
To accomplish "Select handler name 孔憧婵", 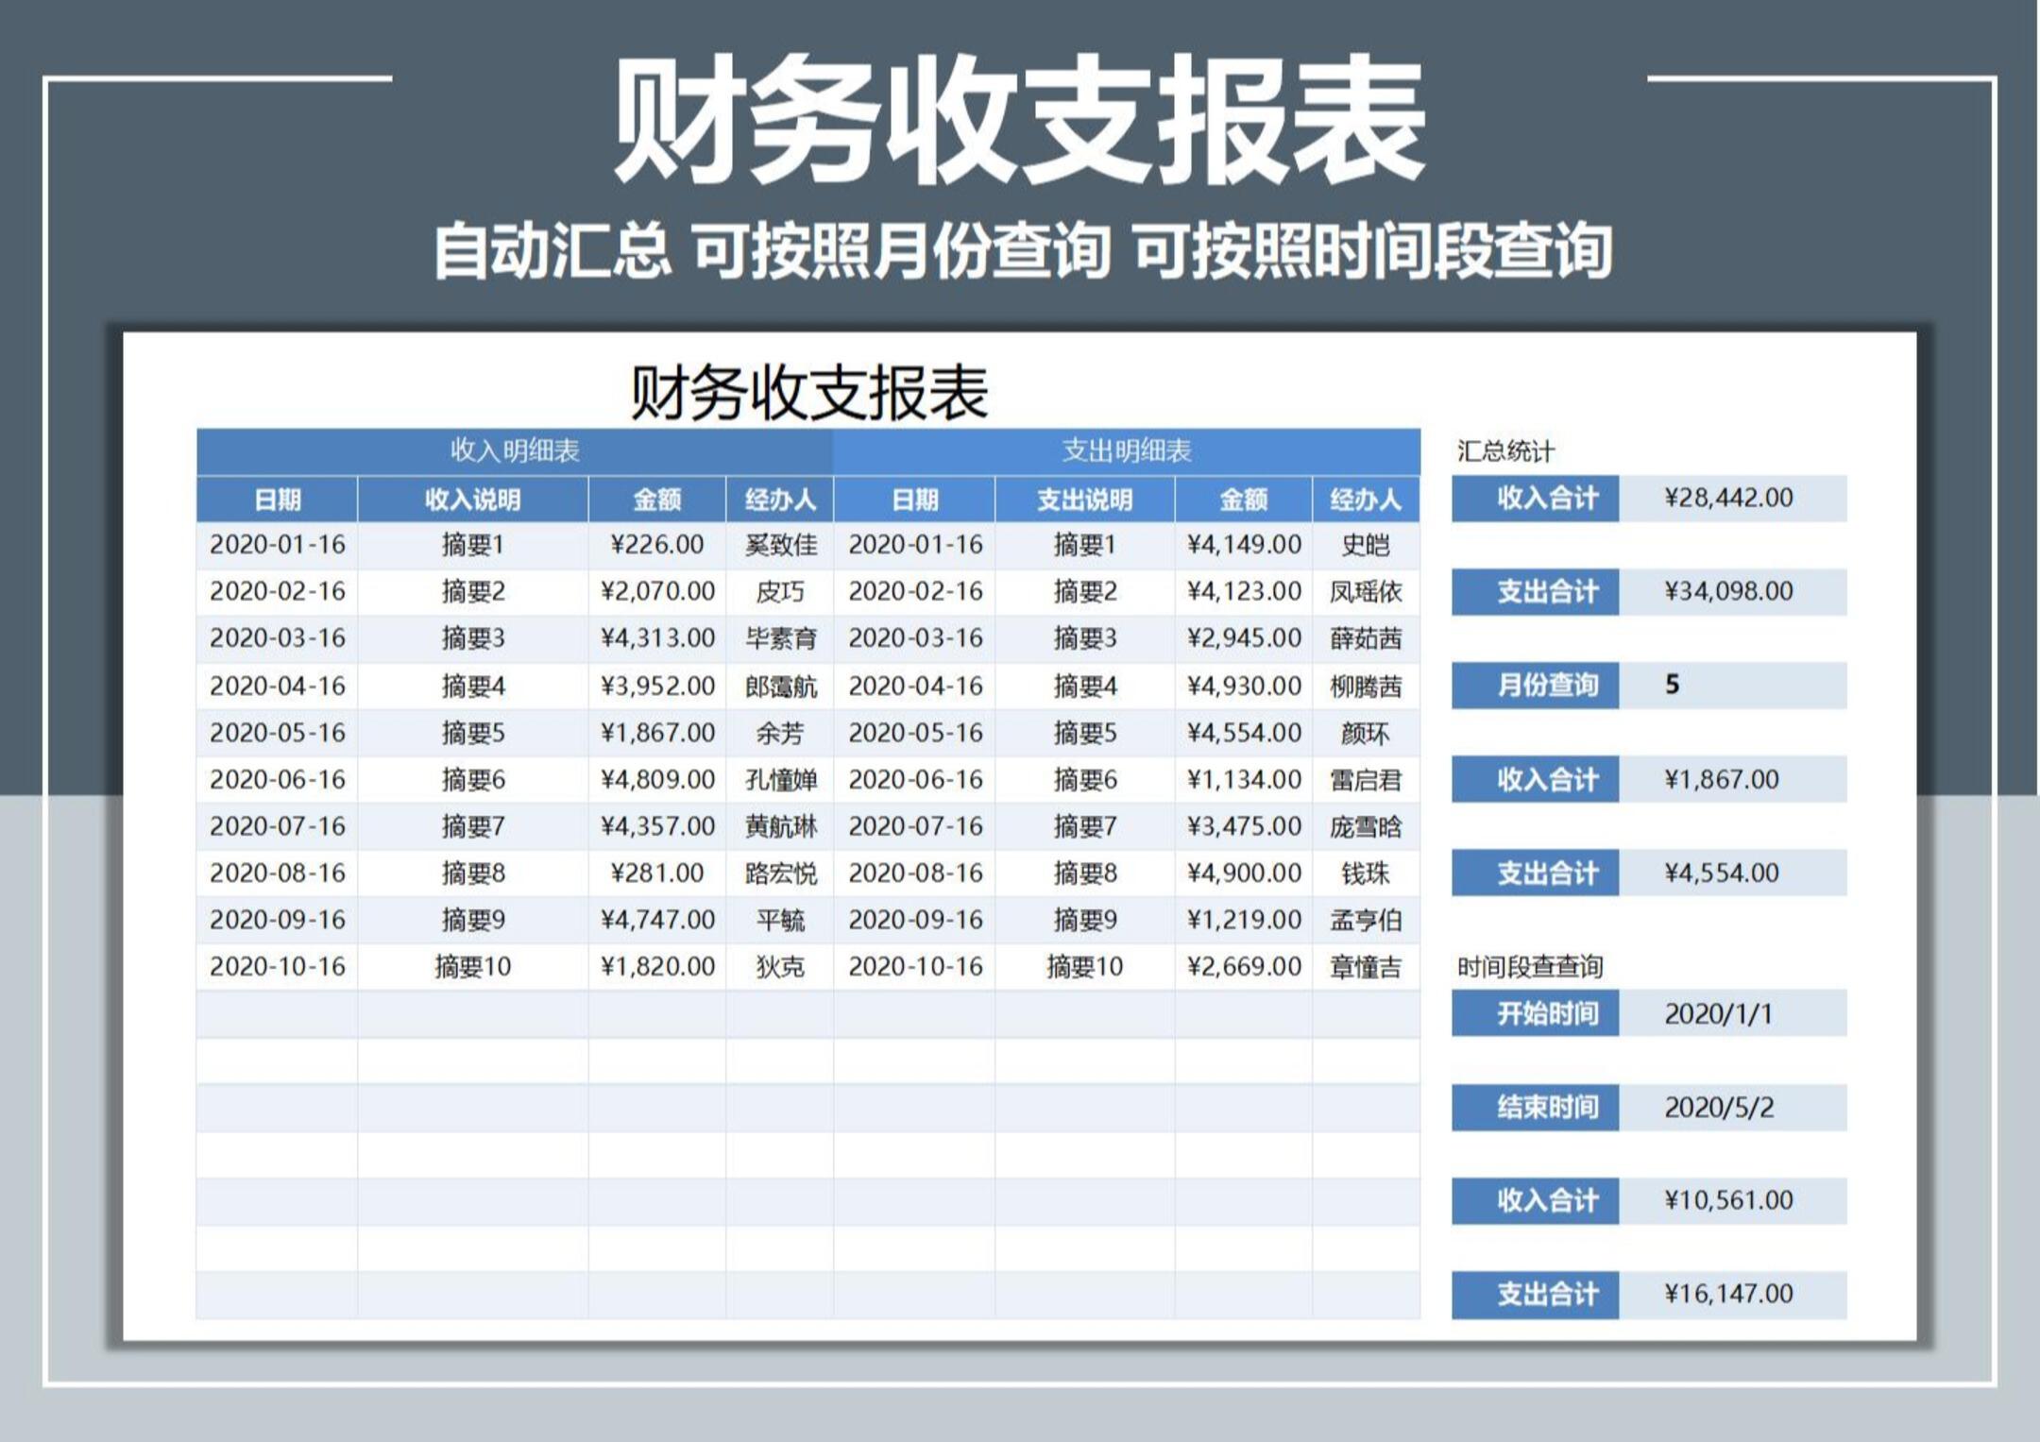I will point(780,779).
